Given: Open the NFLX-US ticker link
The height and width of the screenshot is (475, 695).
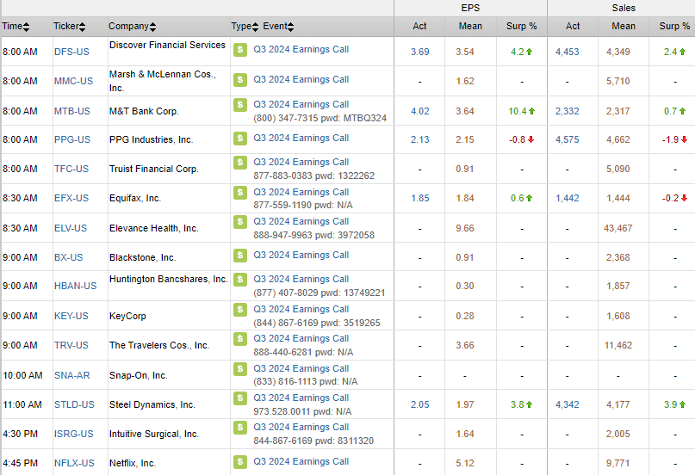Looking at the screenshot, I should pos(74,463).
